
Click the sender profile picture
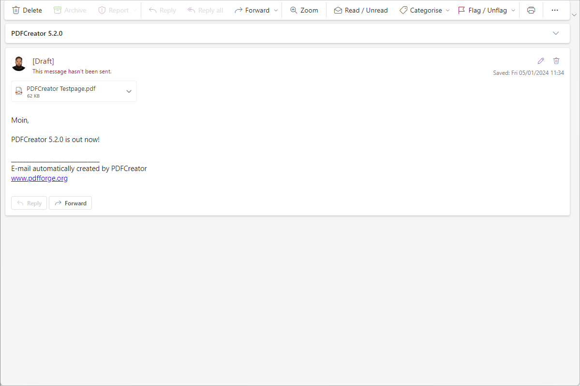click(x=19, y=64)
